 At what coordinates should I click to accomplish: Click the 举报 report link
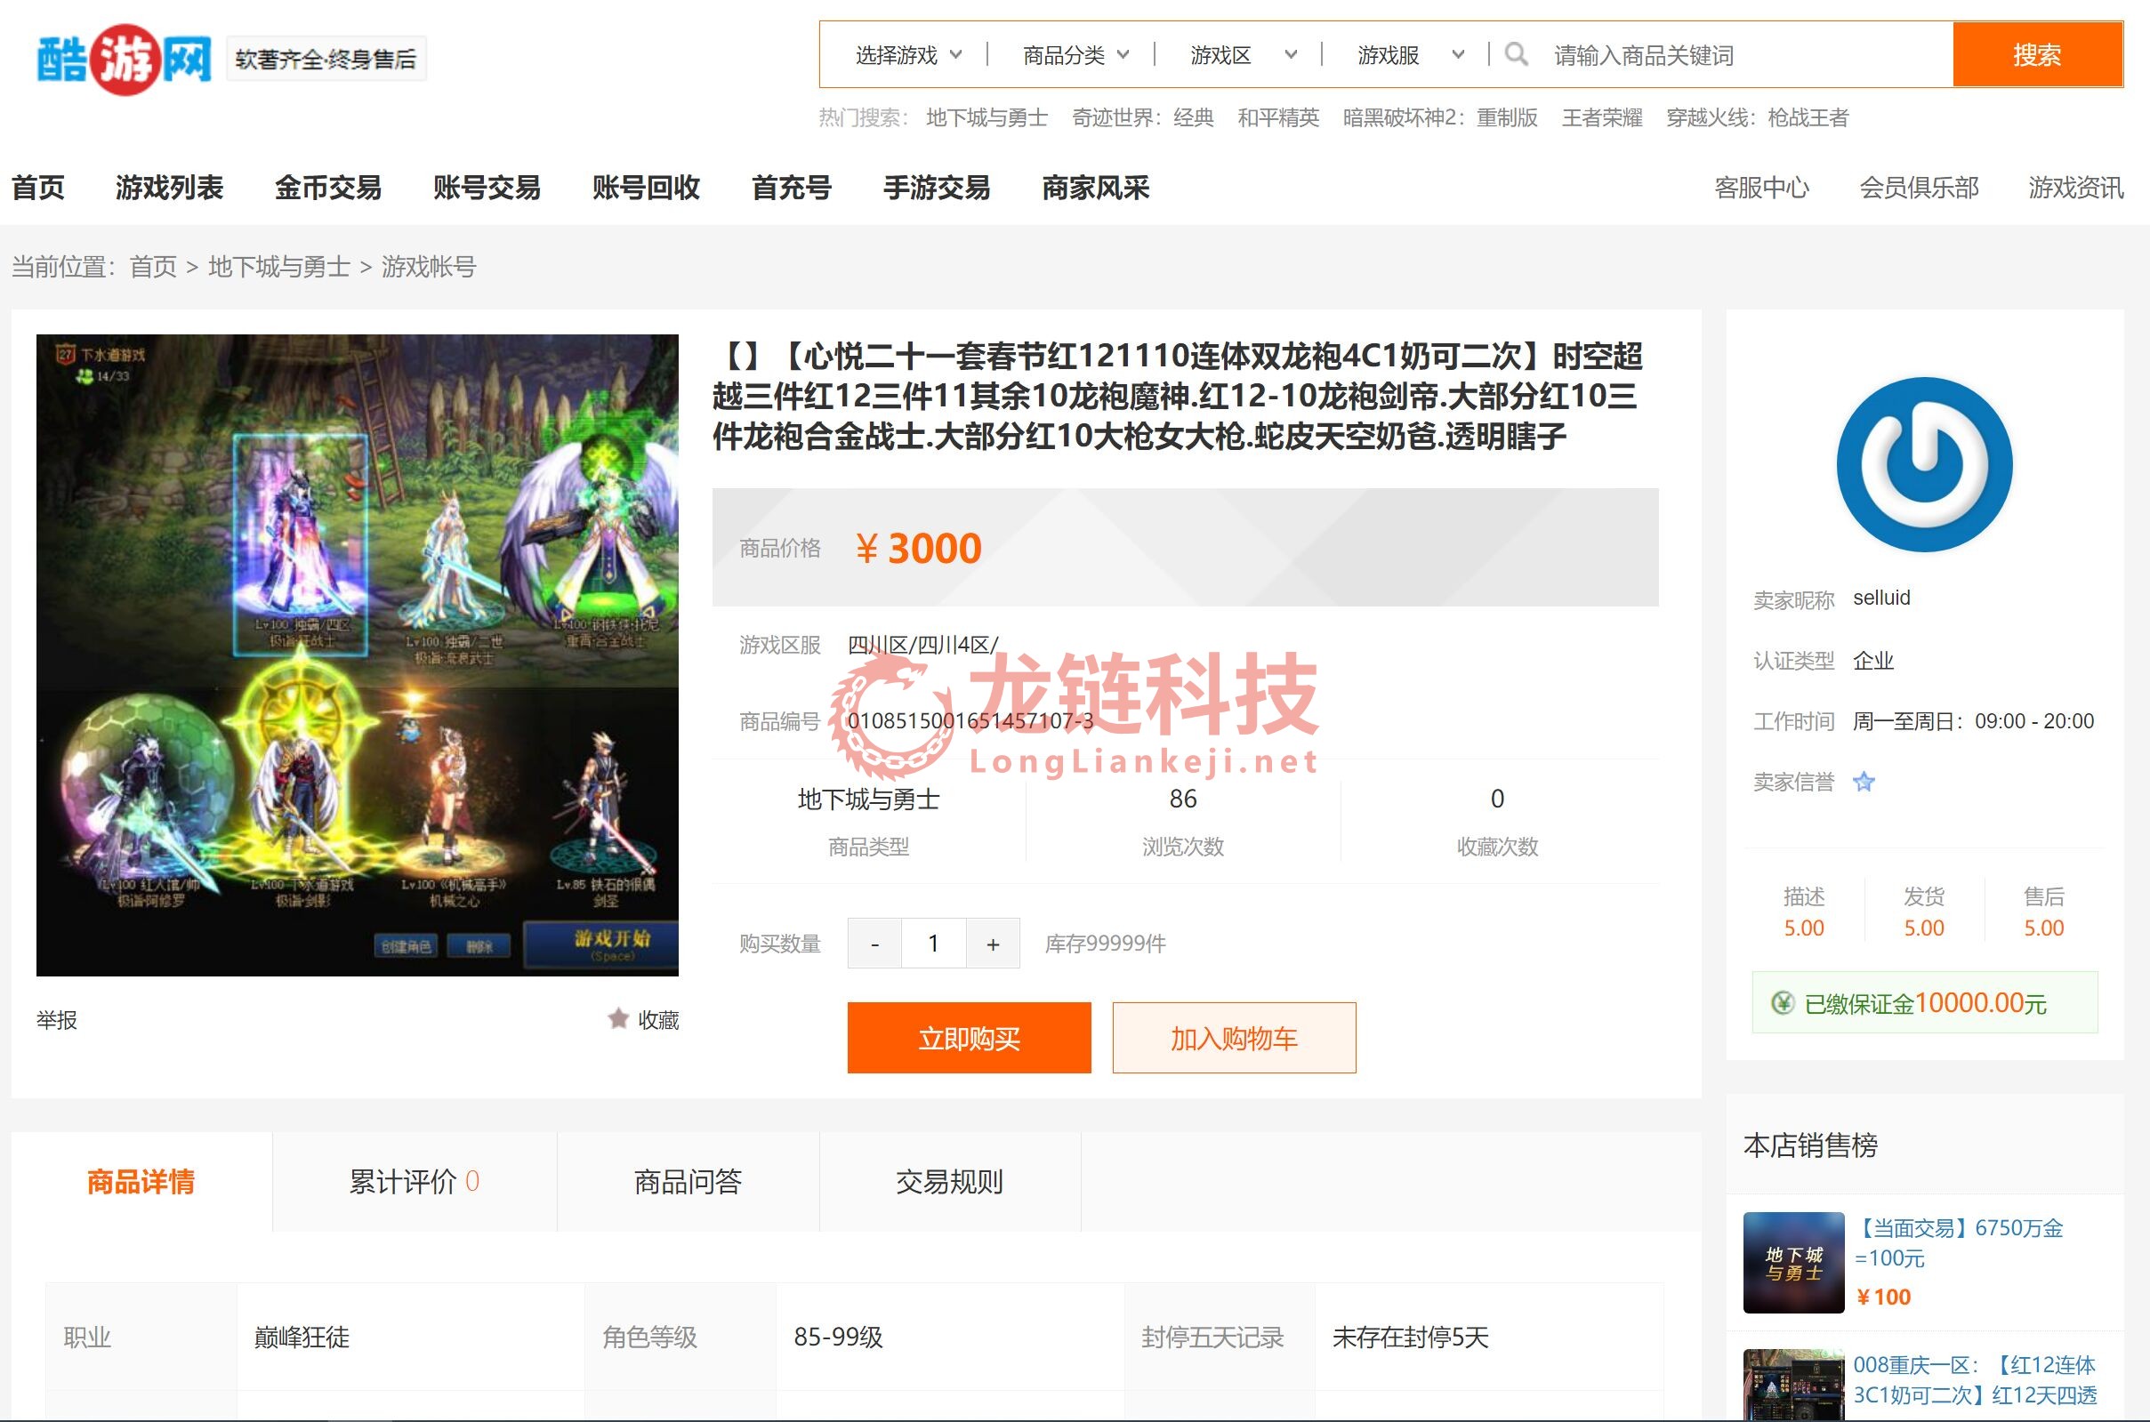pos(56,1020)
